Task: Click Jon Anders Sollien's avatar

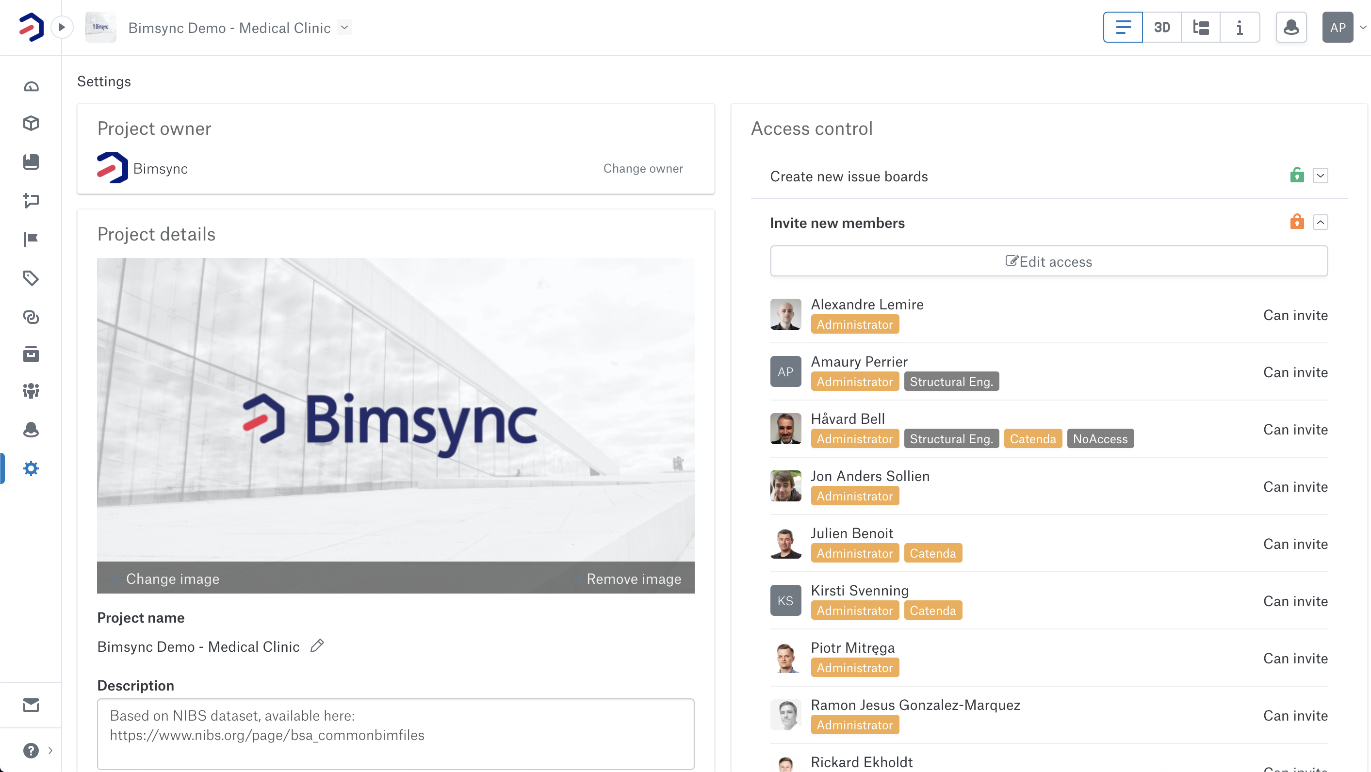Action: point(785,486)
